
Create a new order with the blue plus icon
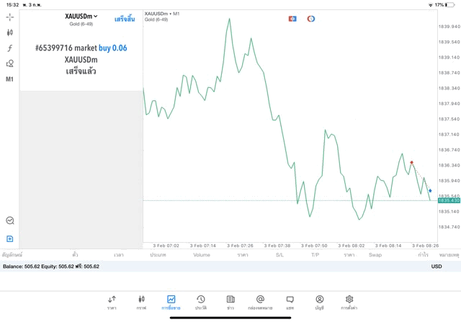(10, 238)
